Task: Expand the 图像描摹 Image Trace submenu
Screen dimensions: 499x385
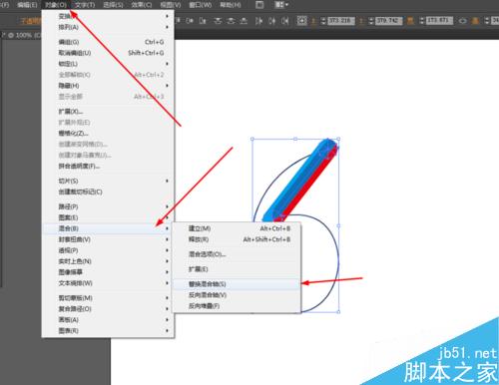Action: 108,272
